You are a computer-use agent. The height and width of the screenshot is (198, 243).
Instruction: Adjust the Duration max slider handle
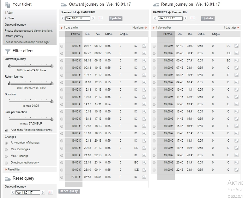(52, 101)
